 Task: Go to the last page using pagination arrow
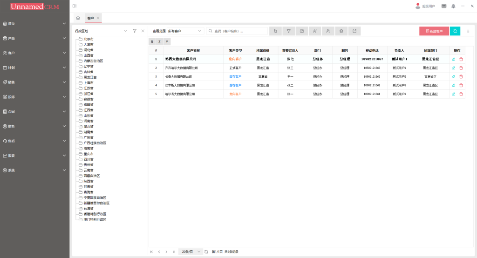coord(174,251)
